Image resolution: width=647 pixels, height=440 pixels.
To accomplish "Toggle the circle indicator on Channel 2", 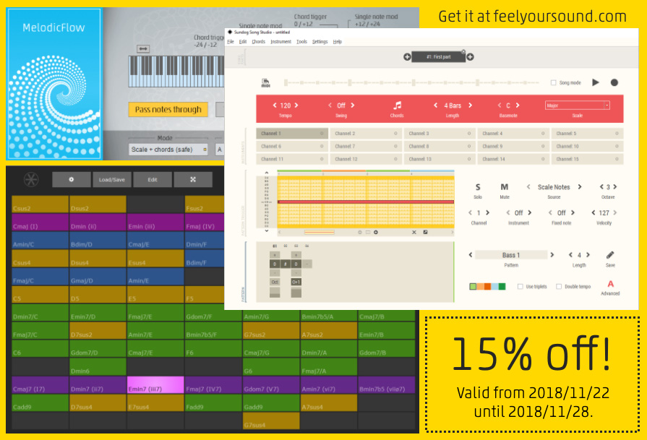I will (x=395, y=134).
